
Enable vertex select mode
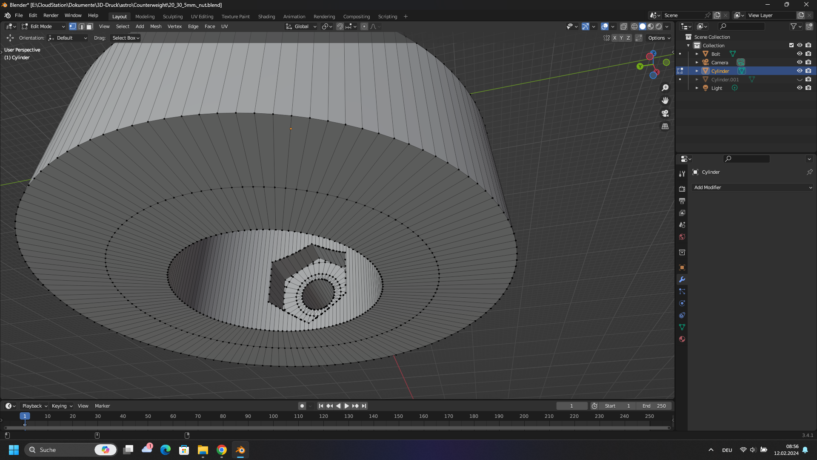tap(73, 26)
